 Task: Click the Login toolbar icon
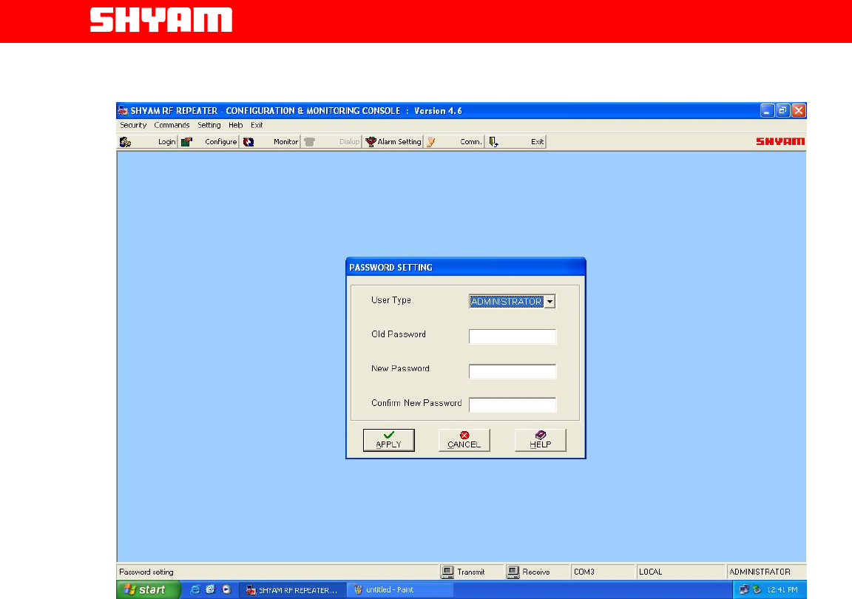click(126, 142)
